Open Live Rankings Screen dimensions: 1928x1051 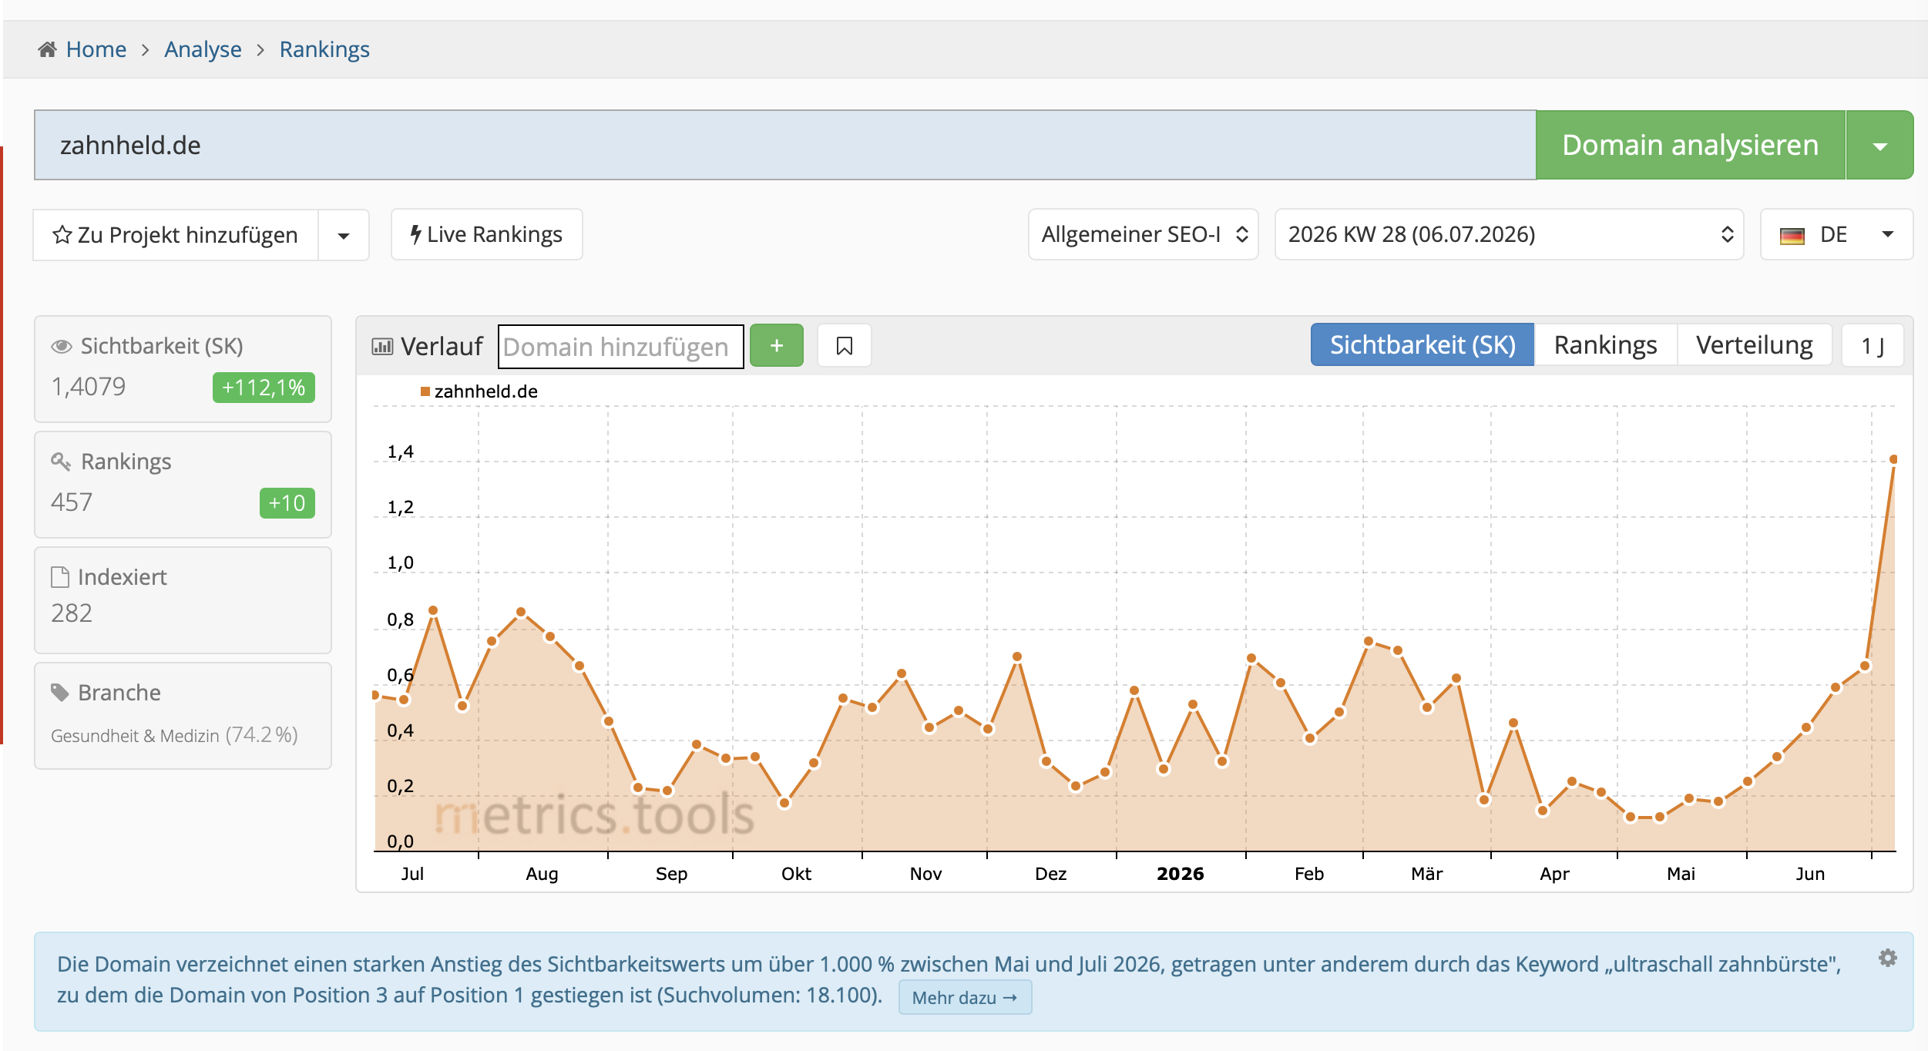[486, 234]
